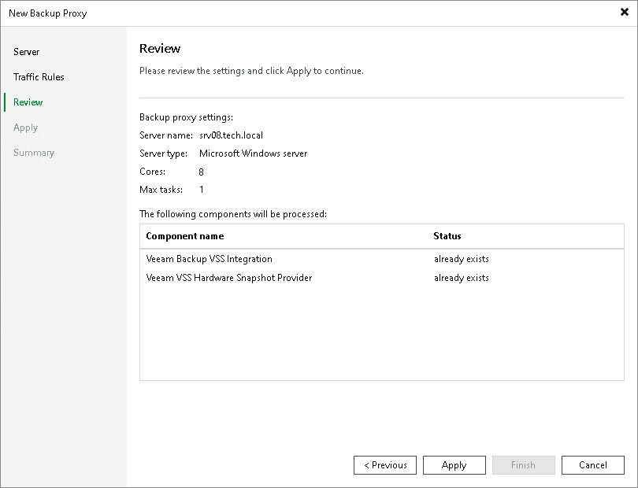Click 'The following components will be processed' text
Screen dimensions: 638x488
click(233, 214)
